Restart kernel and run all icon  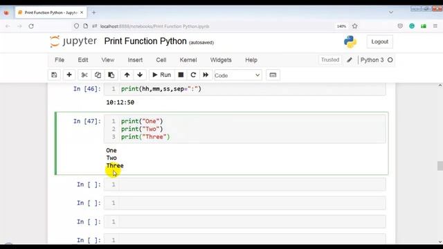206,75
